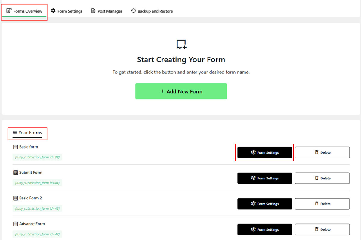
Task: Click the Your Forms list icon
Action: point(15,133)
